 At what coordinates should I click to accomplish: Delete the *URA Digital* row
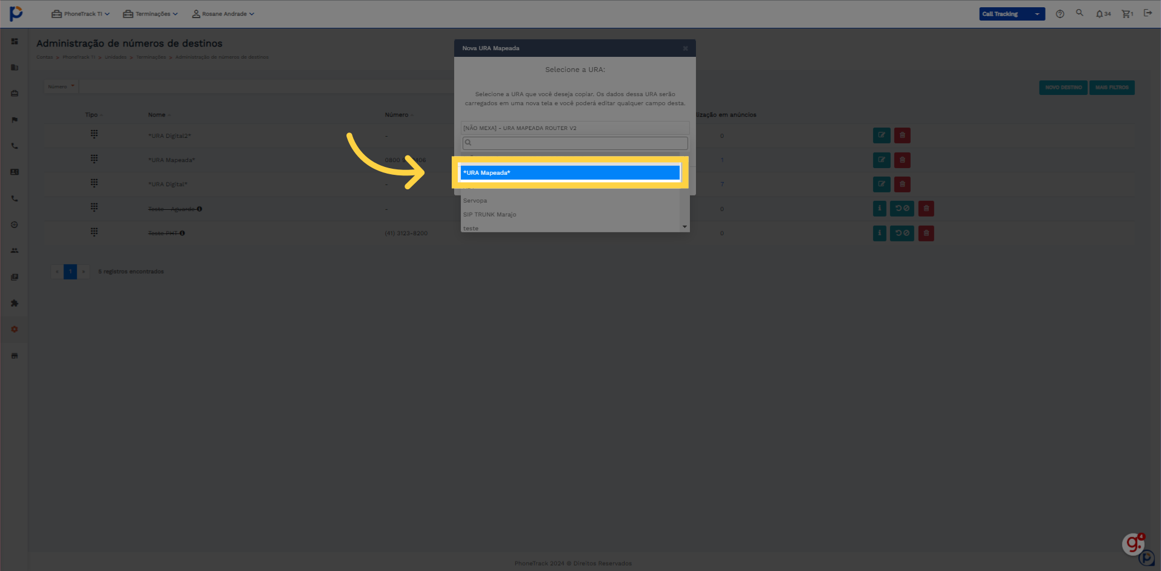pos(902,184)
